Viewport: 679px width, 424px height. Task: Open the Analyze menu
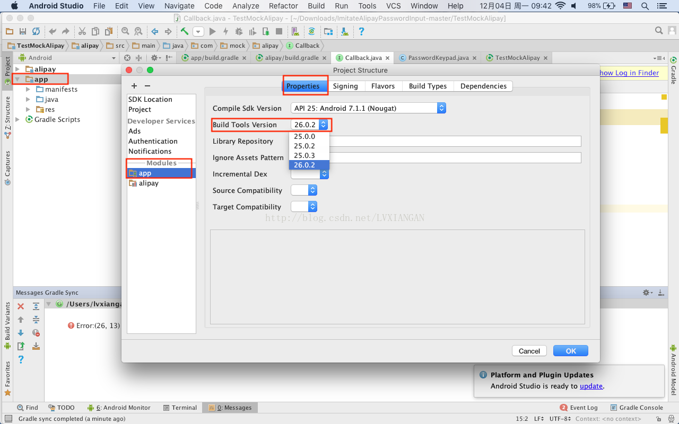246,6
